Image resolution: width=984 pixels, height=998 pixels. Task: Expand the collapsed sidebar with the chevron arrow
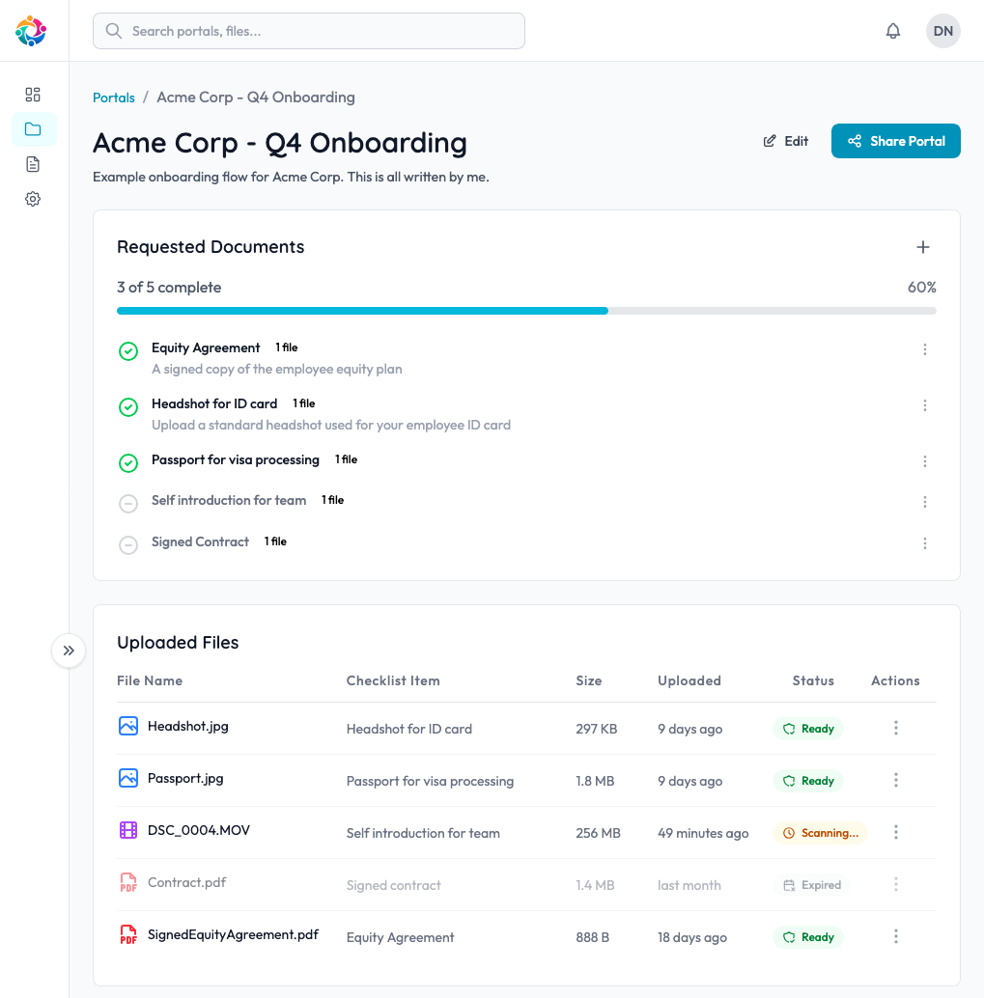(x=68, y=651)
